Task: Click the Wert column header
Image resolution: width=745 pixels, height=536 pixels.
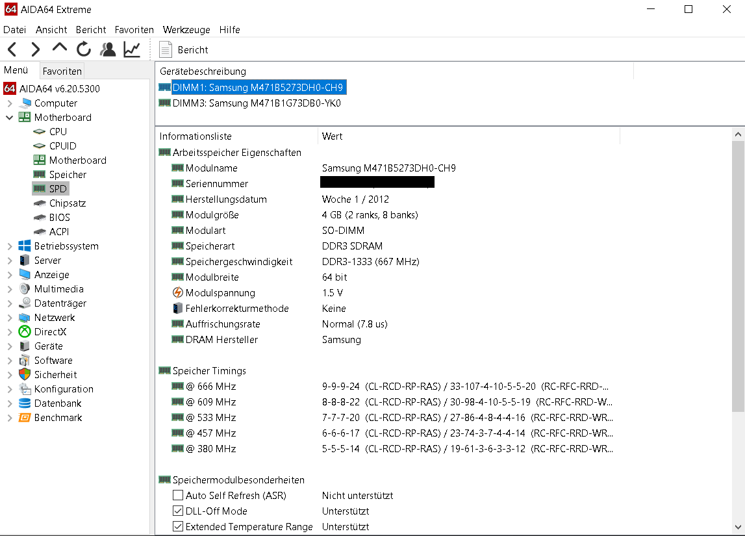Action: coord(468,136)
